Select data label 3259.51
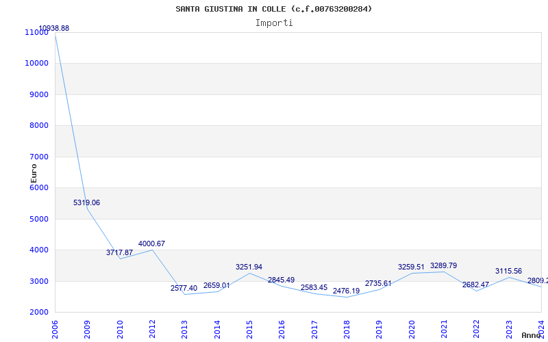548x342 pixels. (x=411, y=267)
